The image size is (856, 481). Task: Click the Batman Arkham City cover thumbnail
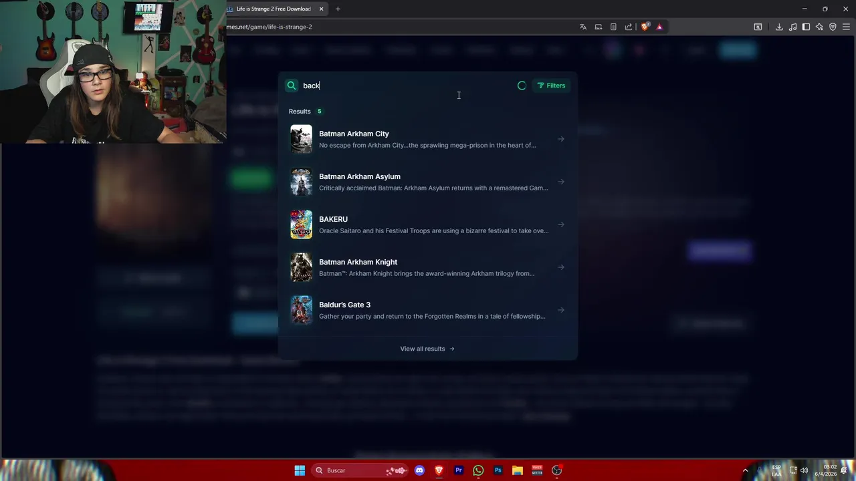click(x=301, y=139)
